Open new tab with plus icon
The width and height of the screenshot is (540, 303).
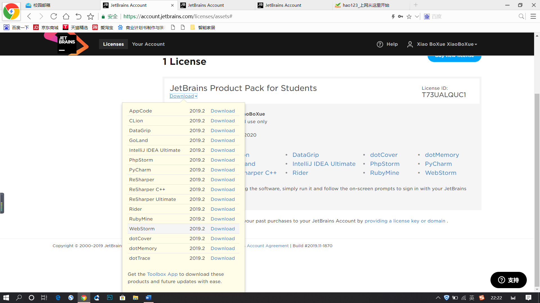point(416,5)
